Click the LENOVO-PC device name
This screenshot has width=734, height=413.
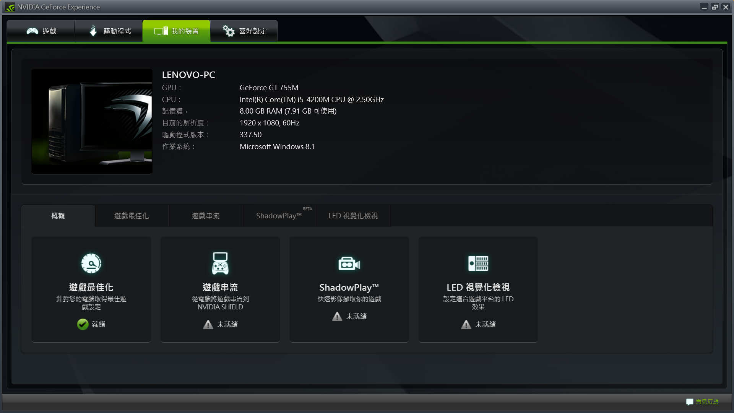188,75
